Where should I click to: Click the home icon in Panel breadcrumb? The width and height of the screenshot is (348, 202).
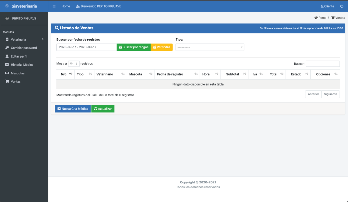click(316, 18)
